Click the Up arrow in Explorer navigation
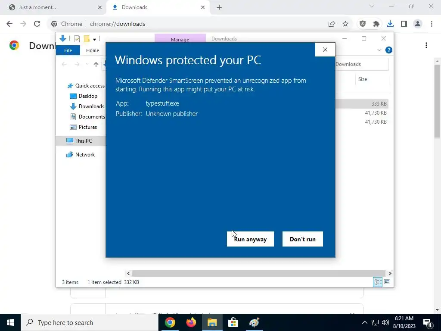This screenshot has width=441, height=331. [x=96, y=65]
